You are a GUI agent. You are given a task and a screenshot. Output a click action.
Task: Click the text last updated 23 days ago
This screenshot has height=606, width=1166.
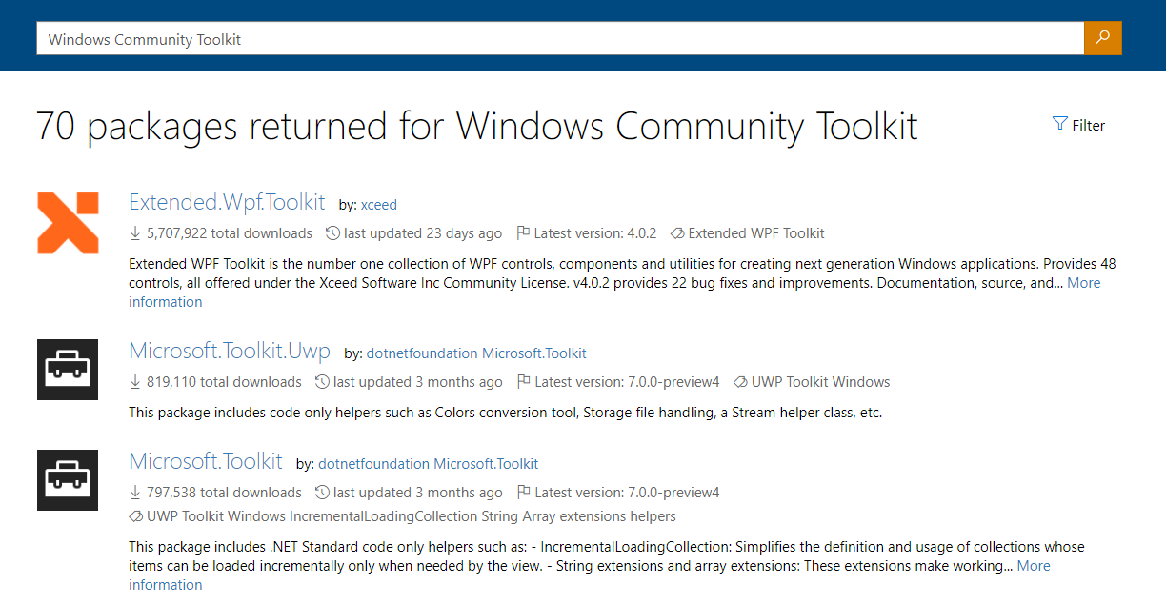pyautogui.click(x=423, y=233)
